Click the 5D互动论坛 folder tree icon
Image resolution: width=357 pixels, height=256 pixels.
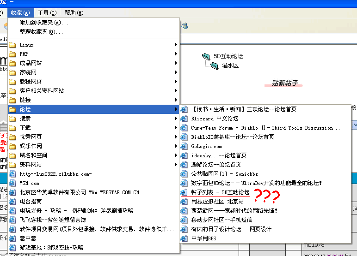point(206,56)
